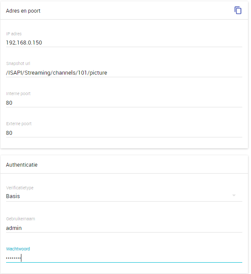Select the Externe poort field

(x=124, y=133)
